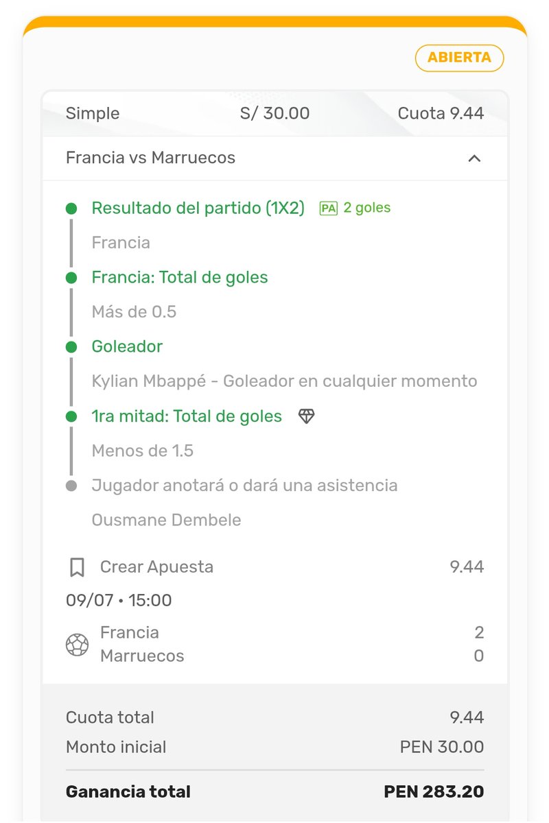
Task: Click the PA badge icon beside 2 goles
Action: tap(329, 208)
